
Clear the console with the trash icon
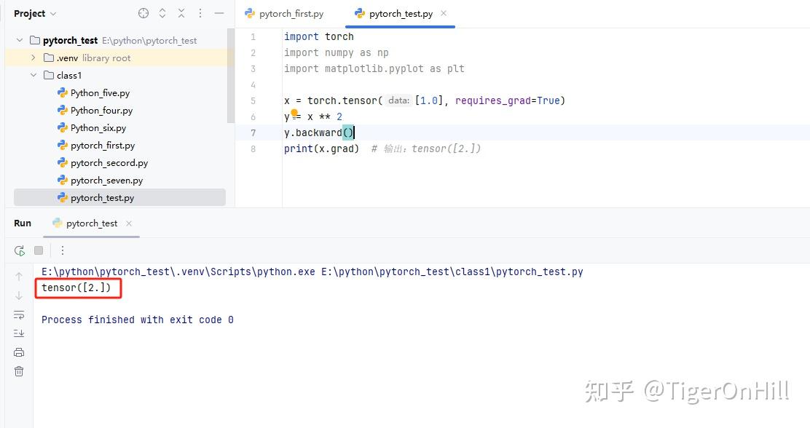pos(18,371)
